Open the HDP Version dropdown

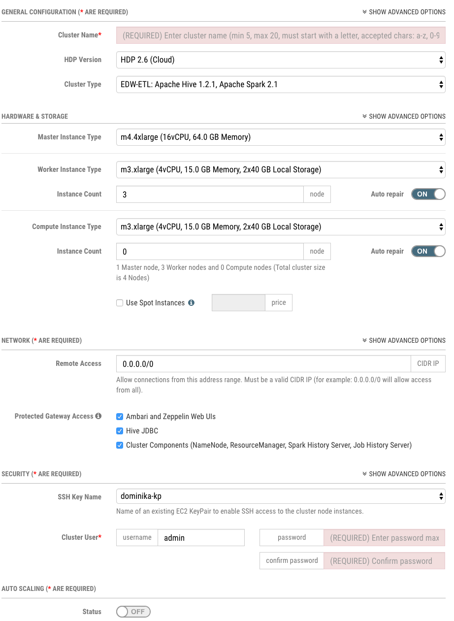280,60
